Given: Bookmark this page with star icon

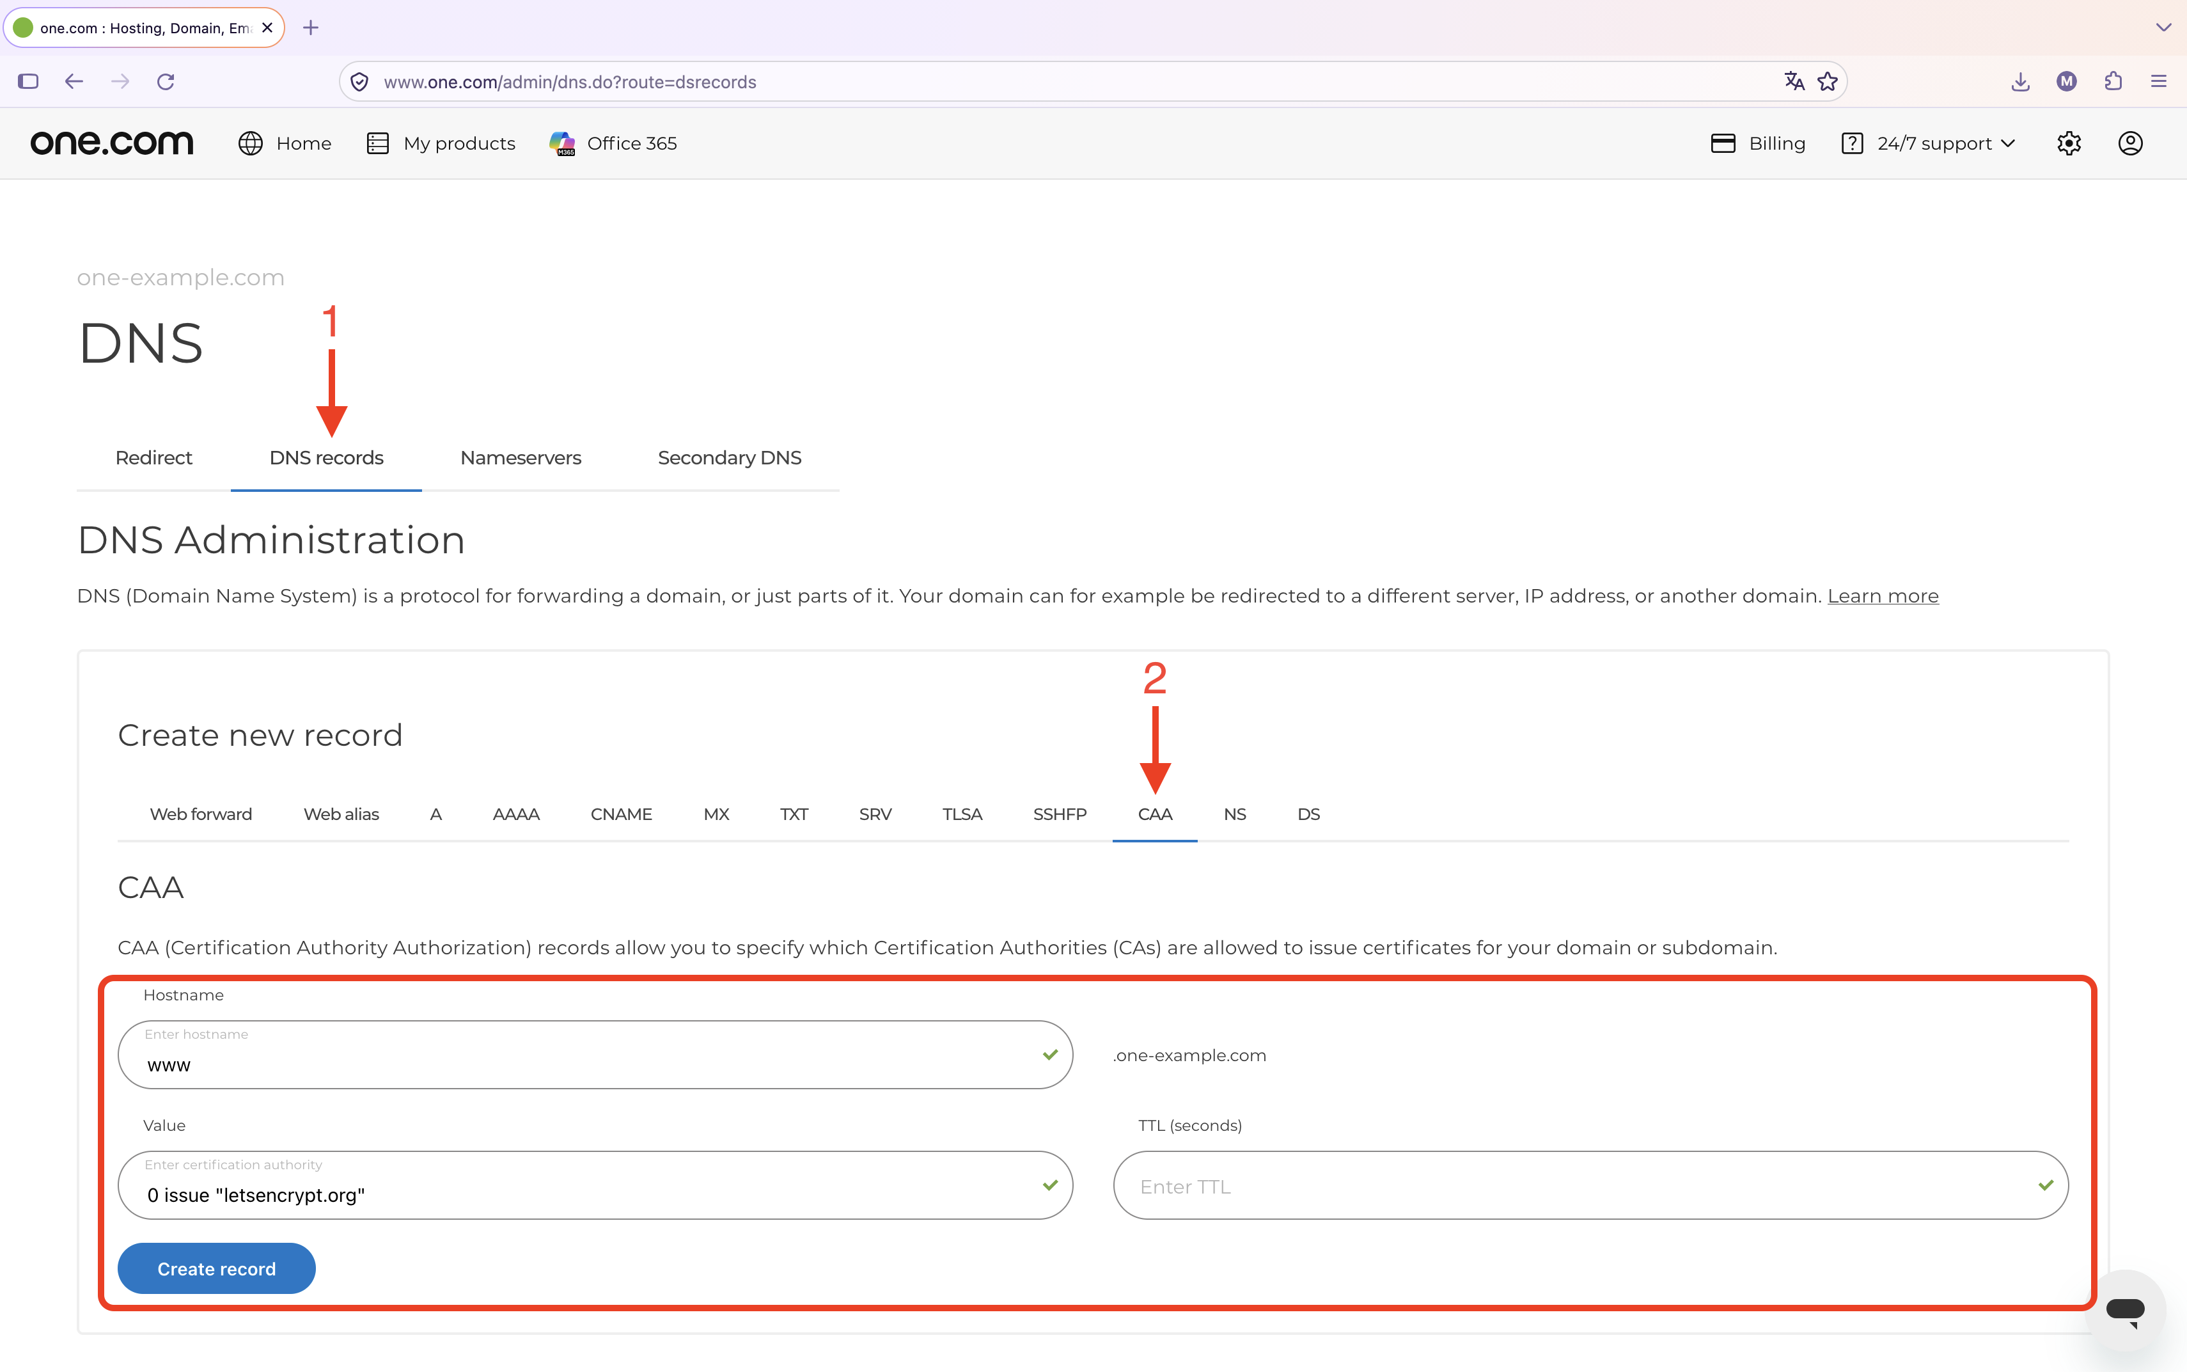Looking at the screenshot, I should [x=1828, y=82].
